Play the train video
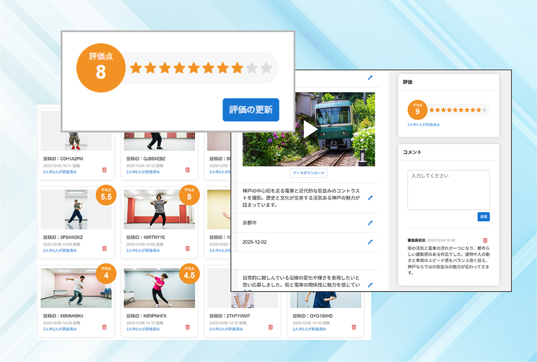Screen dimensions: 537x362 tap(309, 129)
